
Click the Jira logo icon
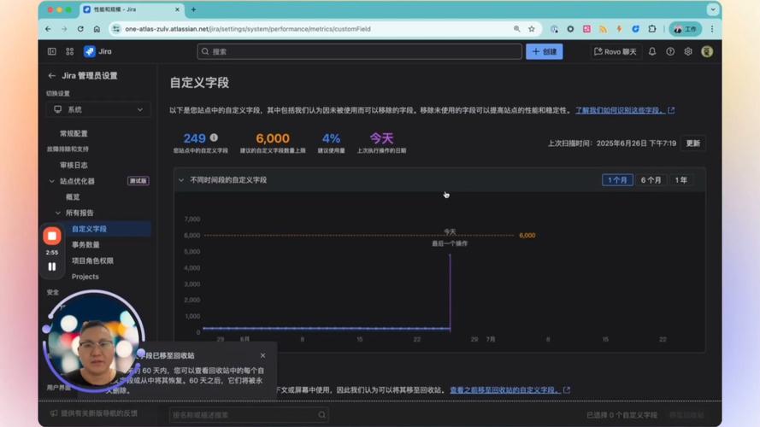coord(90,51)
